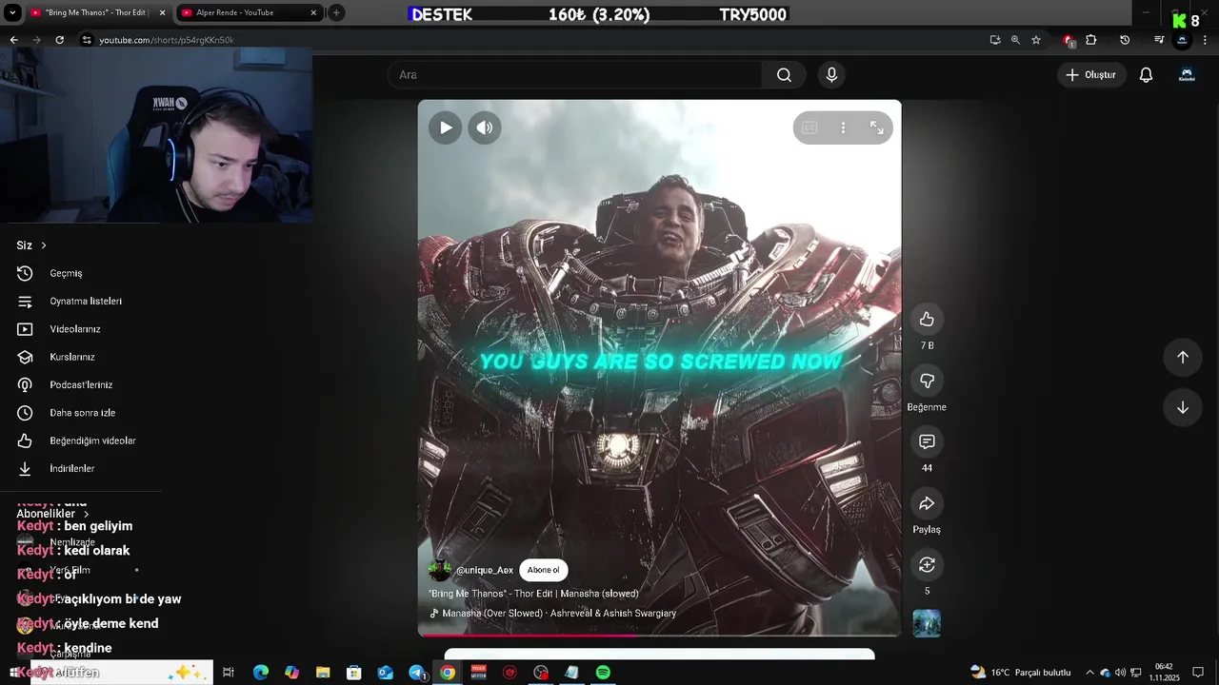Screen dimensions: 1219x685
Task: Click the Ara search field
Action: click(574, 75)
